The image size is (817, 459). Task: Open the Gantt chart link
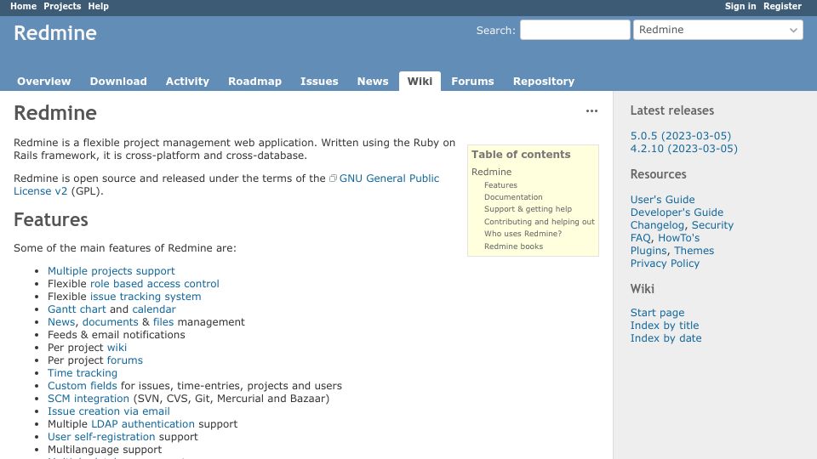[77, 309]
